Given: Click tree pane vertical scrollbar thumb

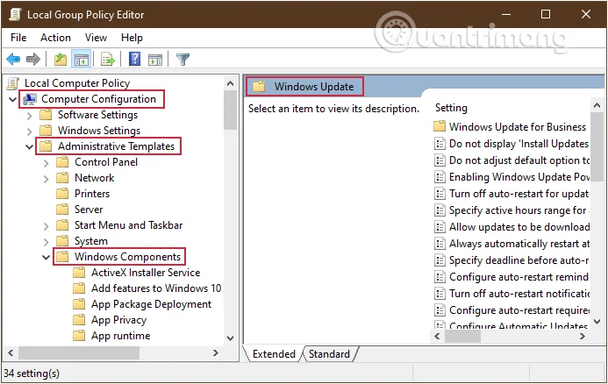Looking at the screenshot, I should 231,110.
